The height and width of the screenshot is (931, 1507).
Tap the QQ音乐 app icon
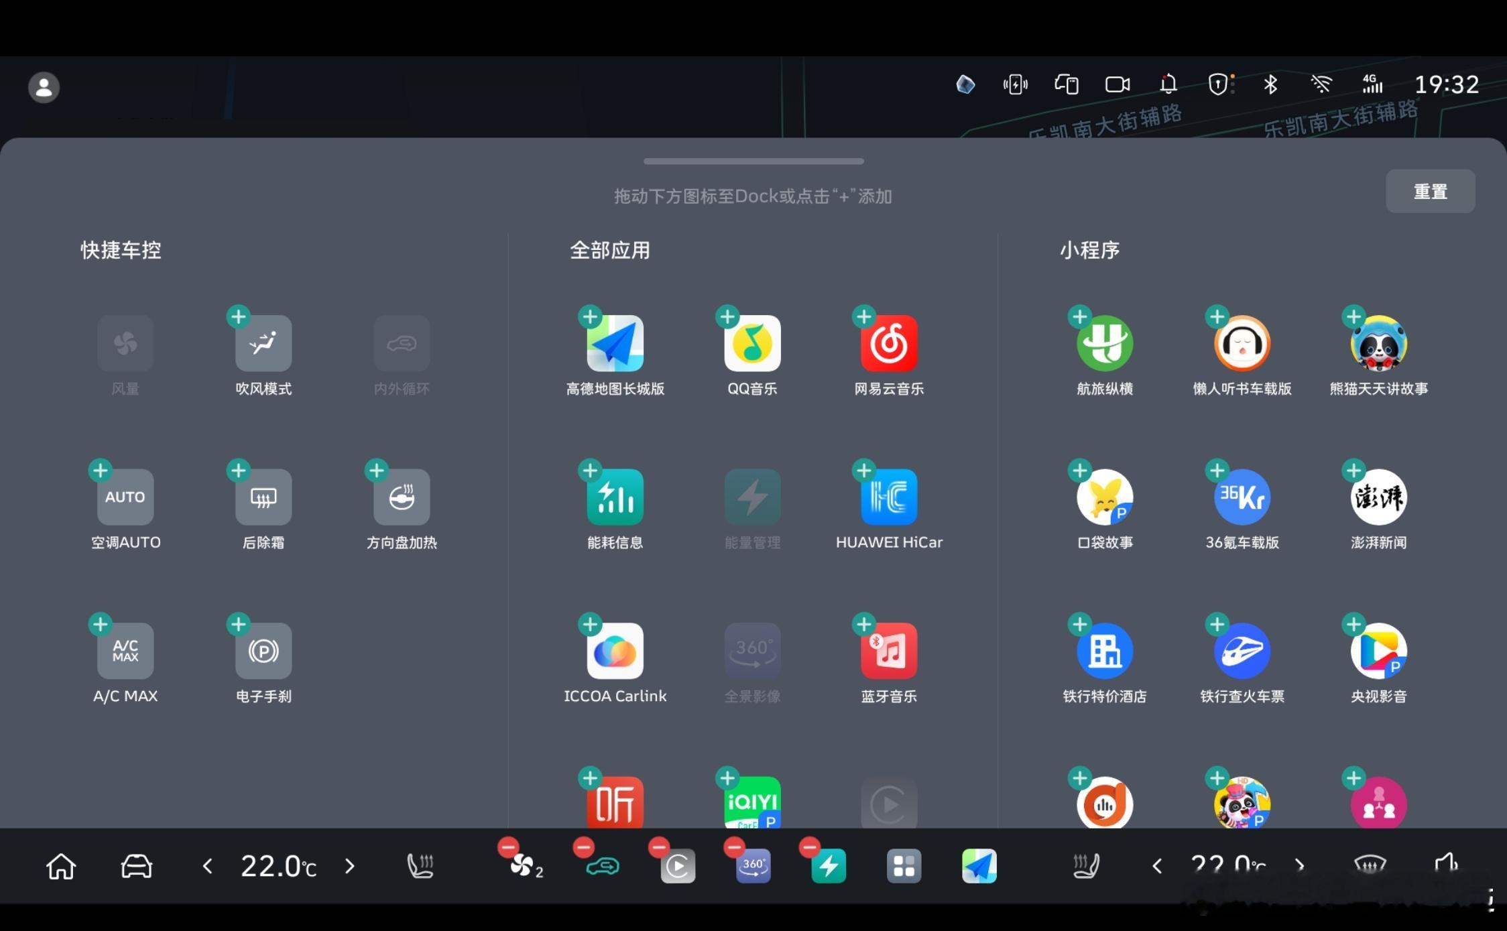(752, 343)
